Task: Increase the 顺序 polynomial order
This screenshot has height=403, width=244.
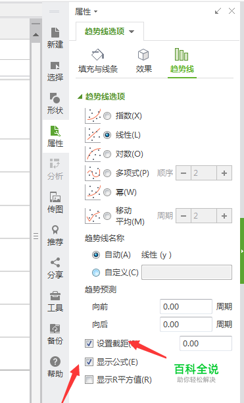Action: tap(224, 173)
